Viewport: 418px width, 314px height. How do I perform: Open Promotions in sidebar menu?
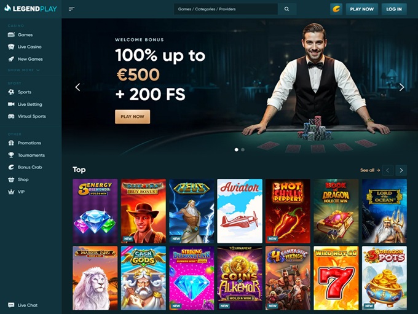pos(25,143)
